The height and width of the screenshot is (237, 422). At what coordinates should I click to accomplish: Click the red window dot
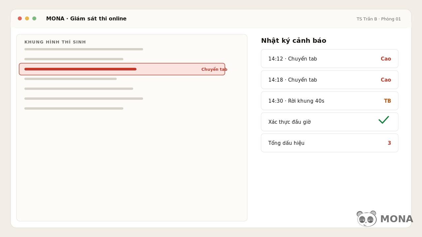[20, 18]
